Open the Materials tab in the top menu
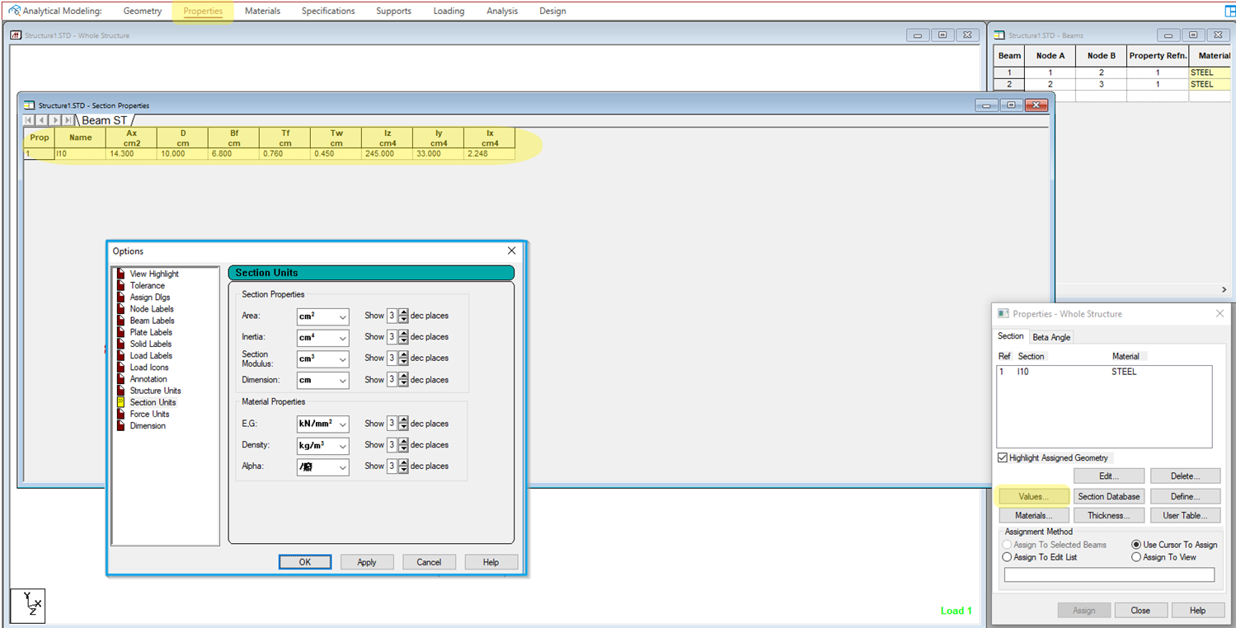The width and height of the screenshot is (1236, 628). tap(262, 11)
